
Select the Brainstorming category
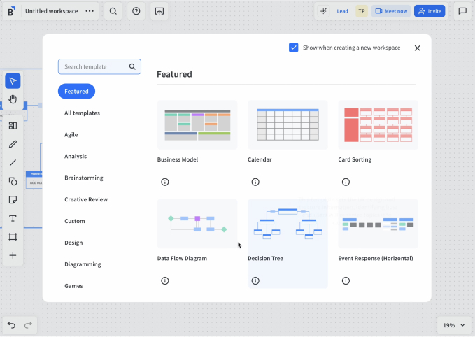(x=83, y=178)
